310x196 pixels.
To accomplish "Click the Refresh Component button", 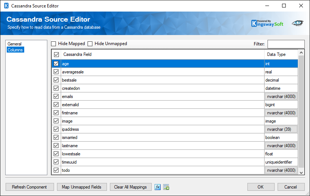I will point(30,187).
